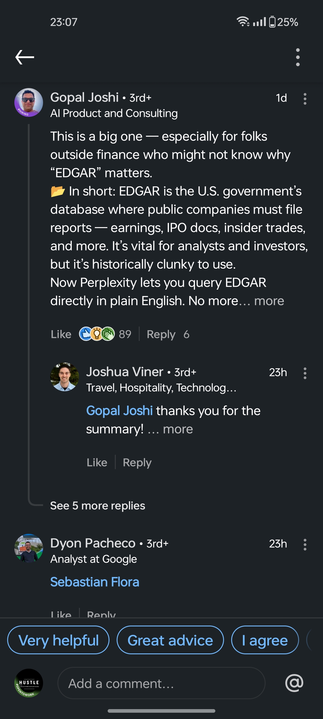The image size is (323, 719).
Task: Open options for Joshua Viner's reply
Action: point(305,373)
